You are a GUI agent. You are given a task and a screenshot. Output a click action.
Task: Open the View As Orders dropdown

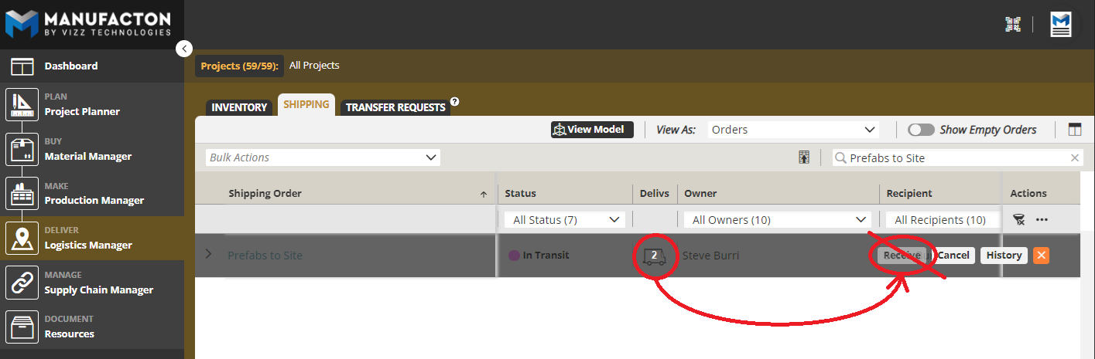point(793,130)
